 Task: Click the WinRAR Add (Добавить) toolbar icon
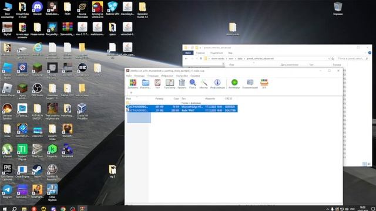(133, 84)
